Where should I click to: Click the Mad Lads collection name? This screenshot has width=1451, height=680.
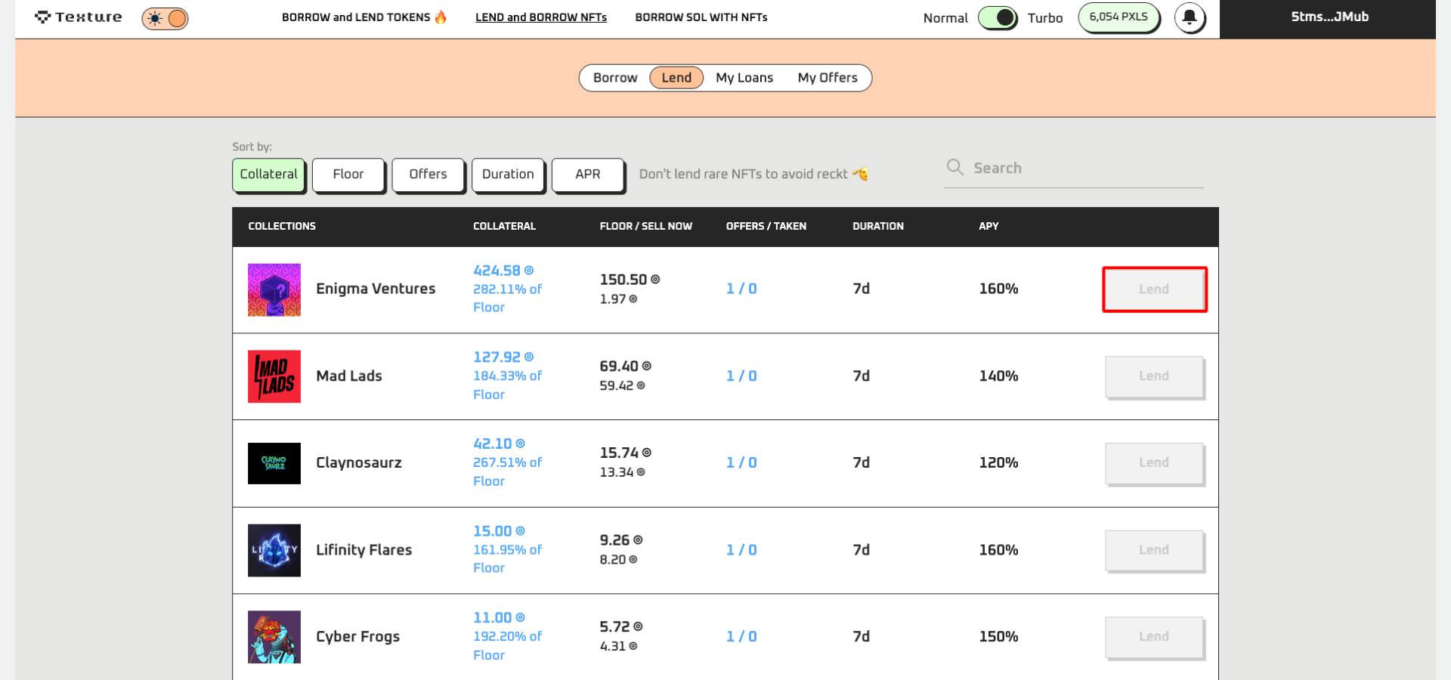tap(349, 376)
